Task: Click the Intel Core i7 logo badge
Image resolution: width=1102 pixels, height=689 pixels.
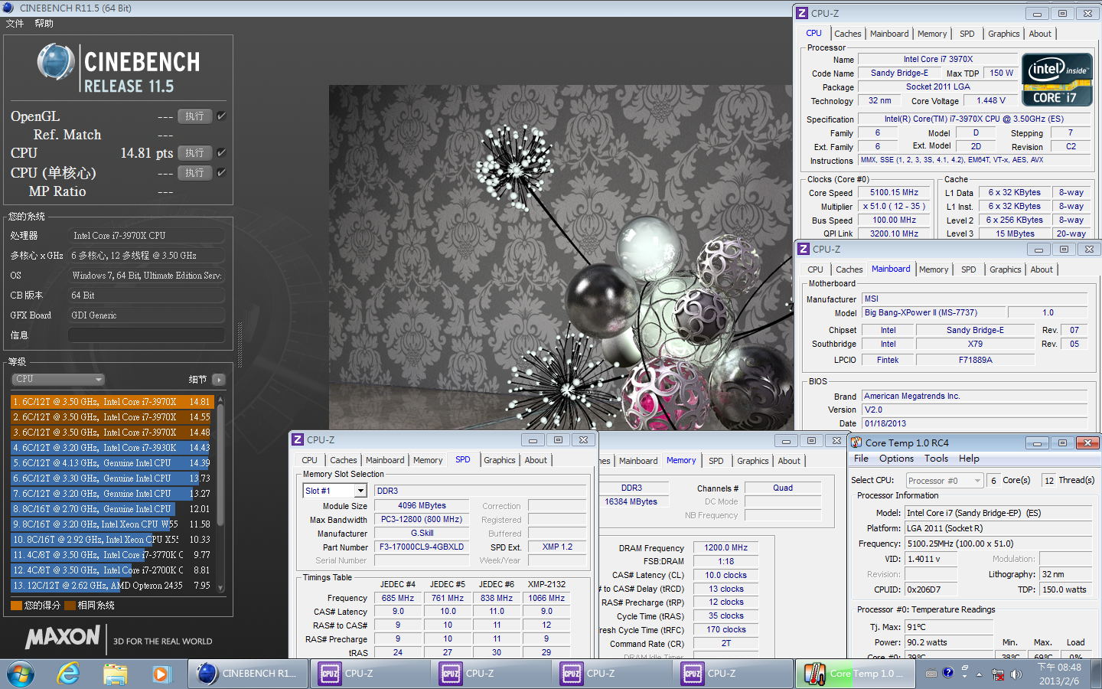Action: [1057, 80]
